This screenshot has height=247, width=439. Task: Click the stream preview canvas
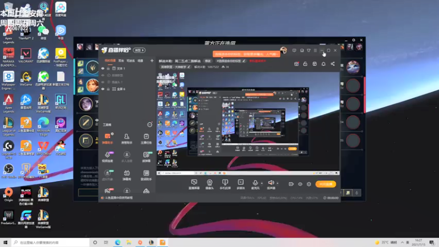[248, 123]
